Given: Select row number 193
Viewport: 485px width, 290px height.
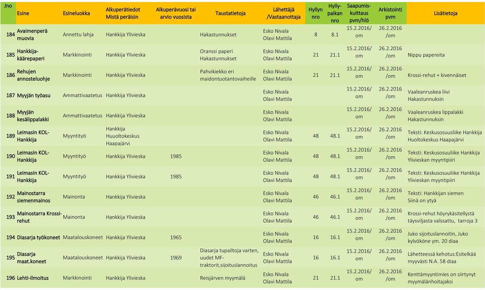Looking at the screenshot, I should pyautogui.click(x=11, y=217).
